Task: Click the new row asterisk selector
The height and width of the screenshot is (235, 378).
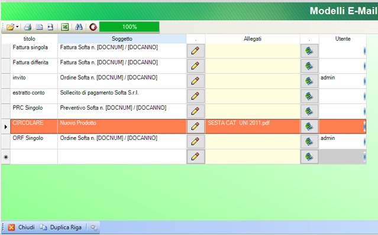Action: (6, 157)
